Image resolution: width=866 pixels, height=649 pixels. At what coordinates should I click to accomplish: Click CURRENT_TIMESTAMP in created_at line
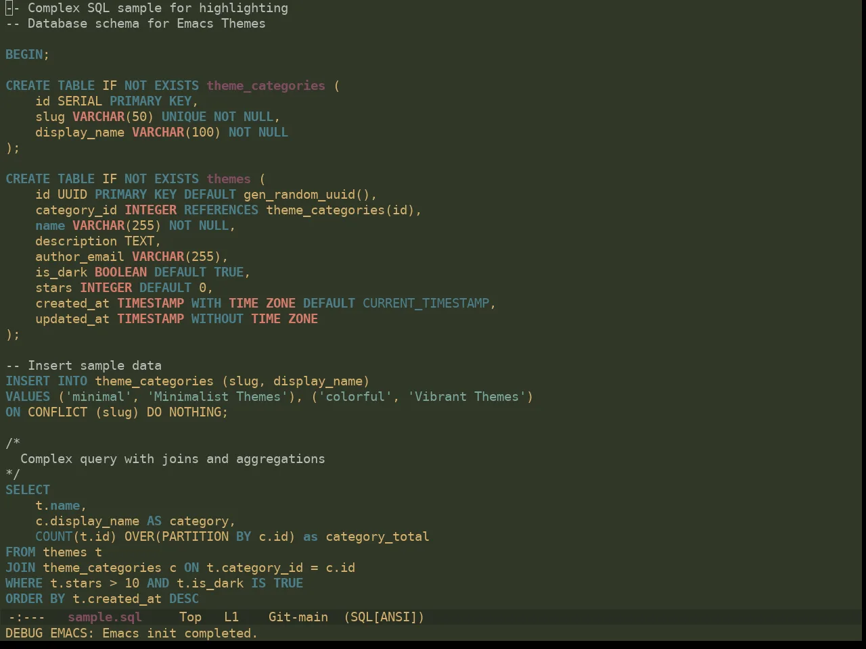pos(426,303)
